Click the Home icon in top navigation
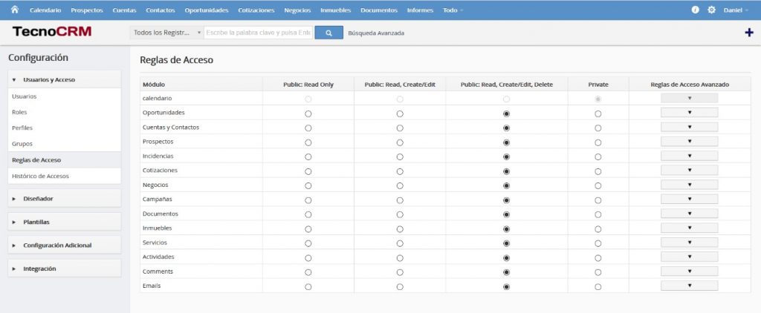The width and height of the screenshot is (761, 313). click(x=14, y=10)
